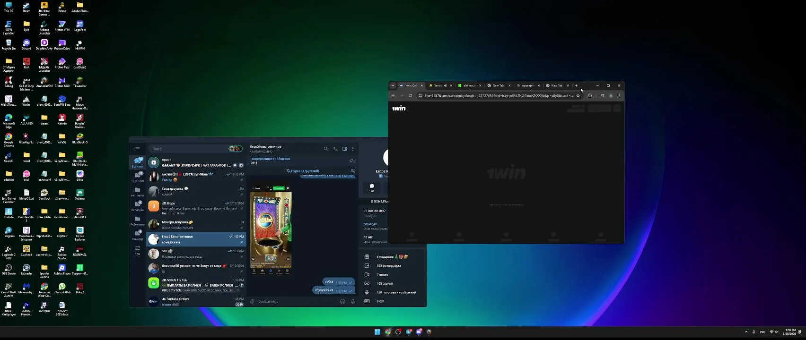The width and height of the screenshot is (806, 340).
Task: Open the 6 подарков gifts section
Action: (x=393, y=256)
